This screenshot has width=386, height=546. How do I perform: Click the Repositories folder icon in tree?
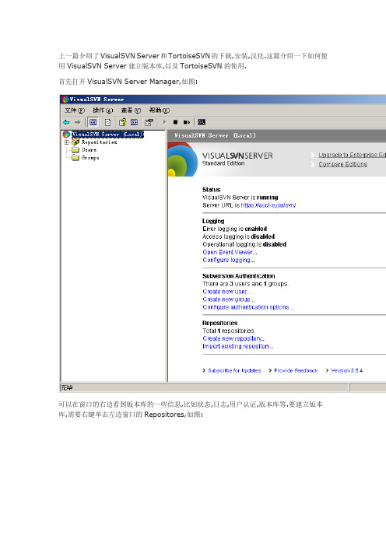(75, 142)
